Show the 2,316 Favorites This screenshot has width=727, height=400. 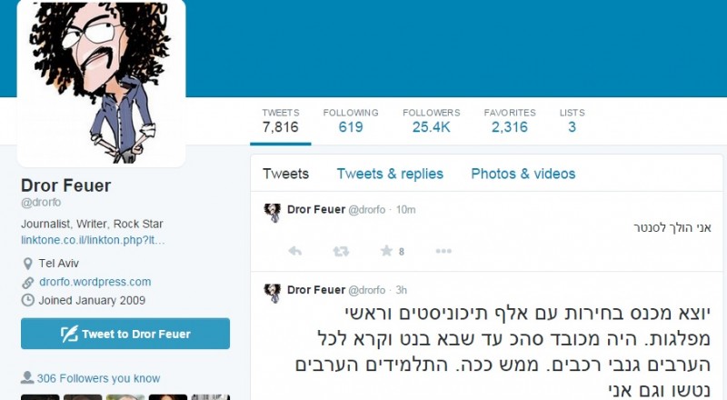point(510,121)
